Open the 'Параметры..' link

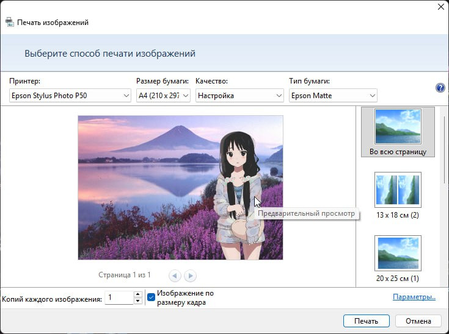[414, 297]
